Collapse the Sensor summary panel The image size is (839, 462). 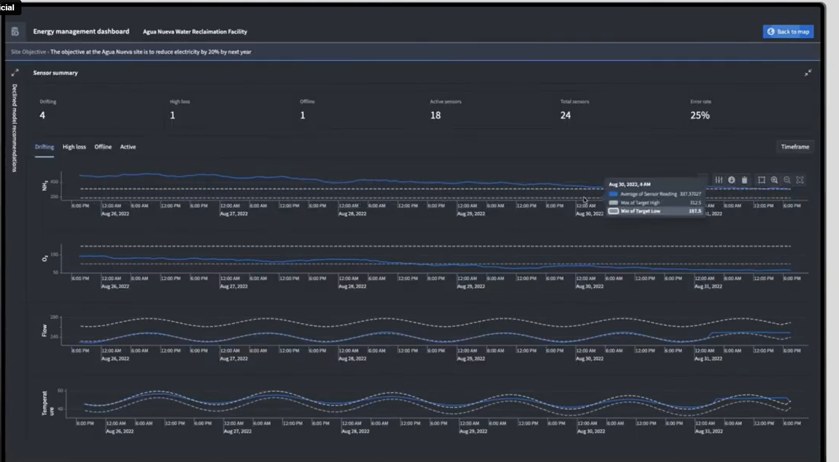808,73
